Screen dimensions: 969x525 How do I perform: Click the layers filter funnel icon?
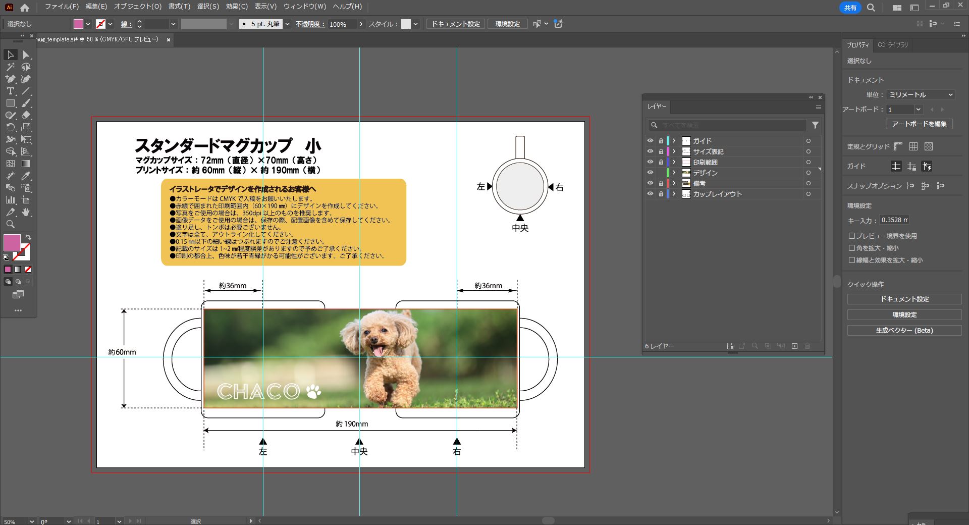tap(815, 125)
